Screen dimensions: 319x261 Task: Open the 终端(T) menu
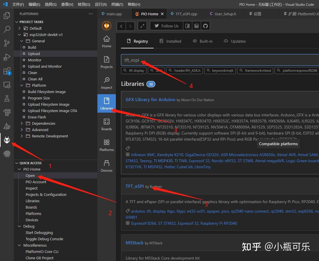tap(117, 4)
